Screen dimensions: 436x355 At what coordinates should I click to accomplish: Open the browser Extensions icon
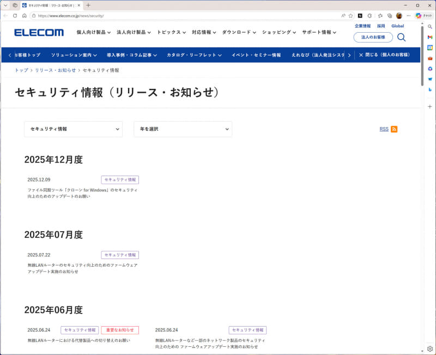pyautogui.click(x=370, y=16)
